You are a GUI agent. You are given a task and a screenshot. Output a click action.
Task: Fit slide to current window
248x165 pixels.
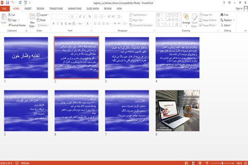pos(246,163)
